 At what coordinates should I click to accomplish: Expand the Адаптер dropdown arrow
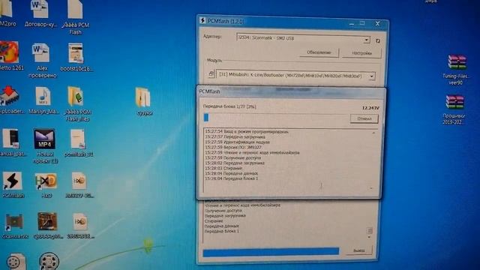click(366, 40)
